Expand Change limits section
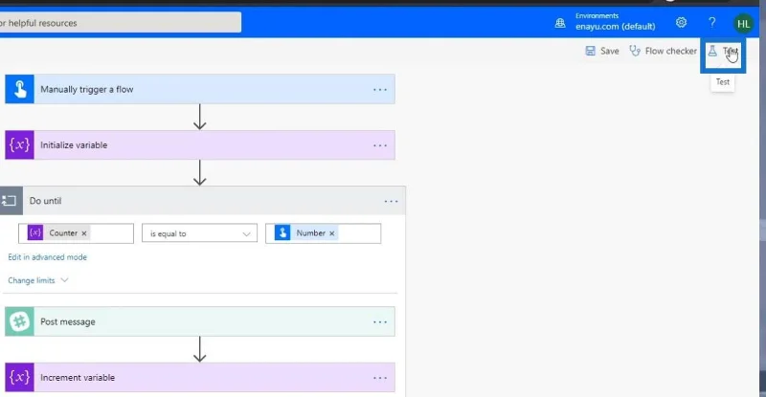The width and height of the screenshot is (766, 397). click(x=37, y=280)
